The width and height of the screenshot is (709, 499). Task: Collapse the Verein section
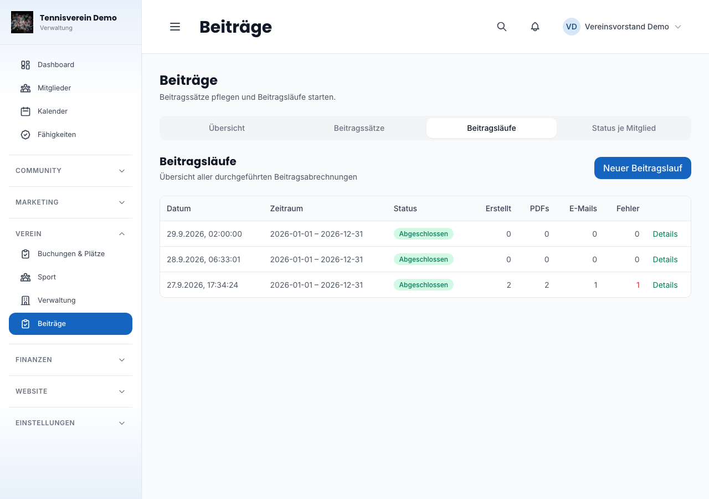tap(70, 234)
